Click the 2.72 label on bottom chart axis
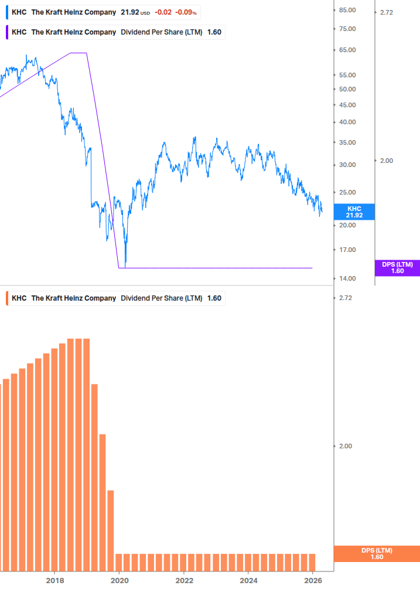This screenshot has height=589, width=420. pyautogui.click(x=346, y=298)
